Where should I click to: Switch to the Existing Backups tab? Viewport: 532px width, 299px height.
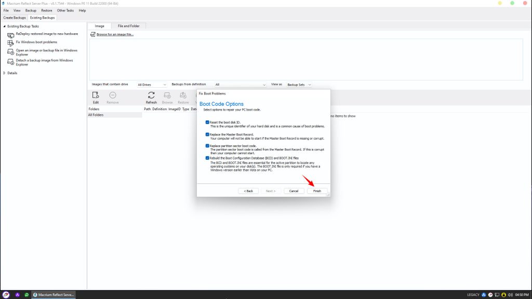[43, 18]
